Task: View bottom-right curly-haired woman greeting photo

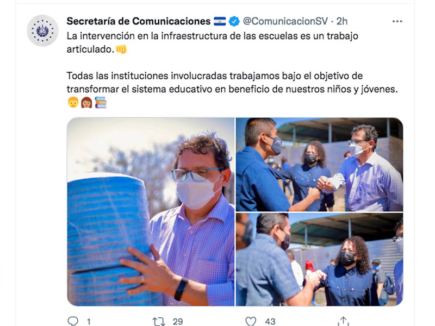Action: pos(319,260)
